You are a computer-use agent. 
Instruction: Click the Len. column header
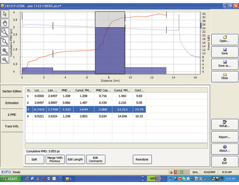click(53, 90)
